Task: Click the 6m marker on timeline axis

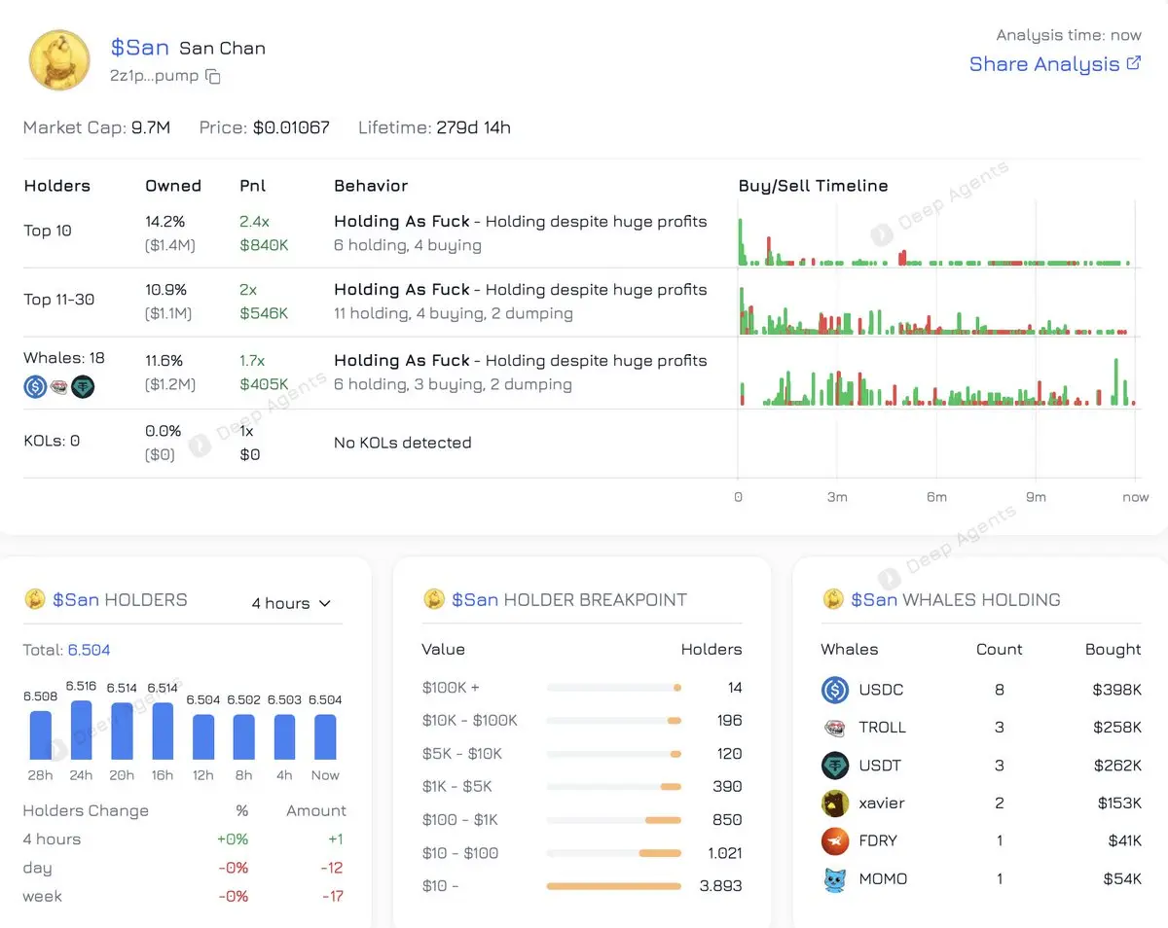Action: (936, 497)
